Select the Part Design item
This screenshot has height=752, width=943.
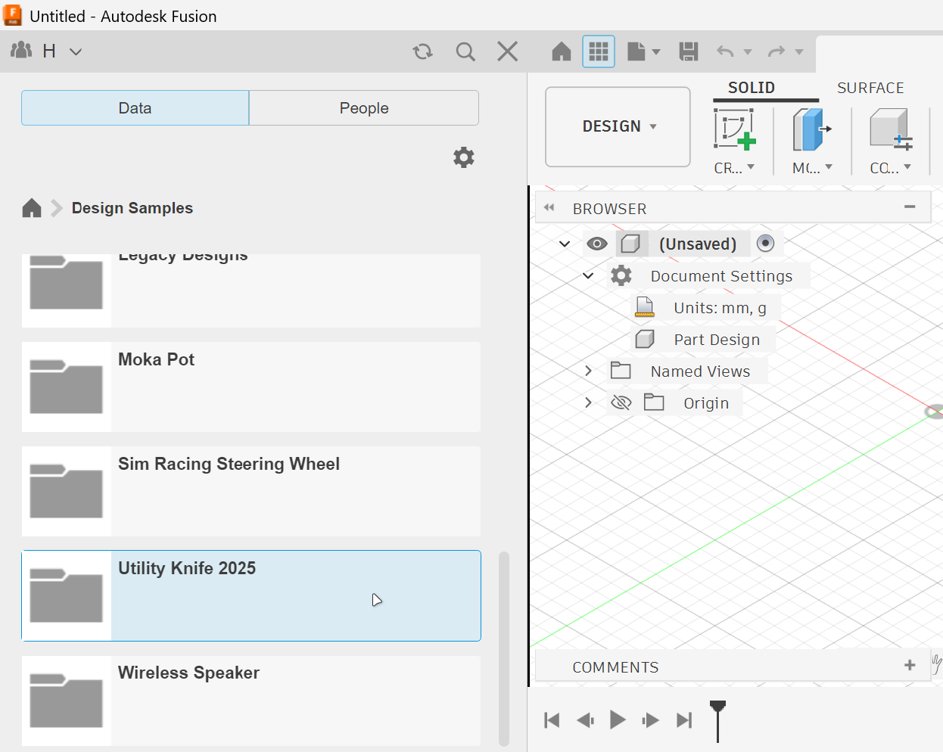717,340
